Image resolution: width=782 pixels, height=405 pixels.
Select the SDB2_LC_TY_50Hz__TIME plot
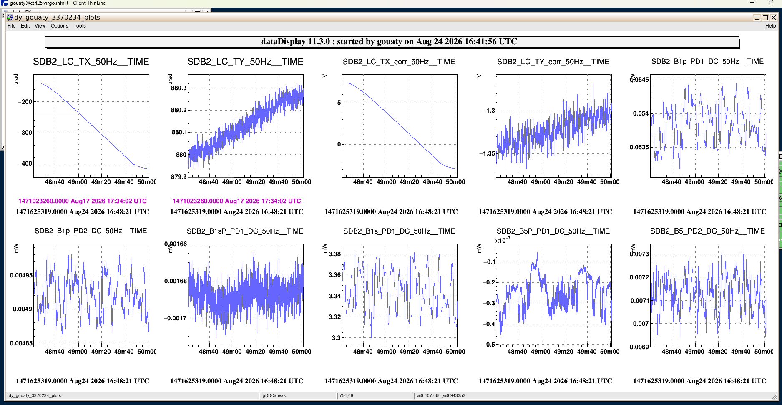(x=246, y=126)
